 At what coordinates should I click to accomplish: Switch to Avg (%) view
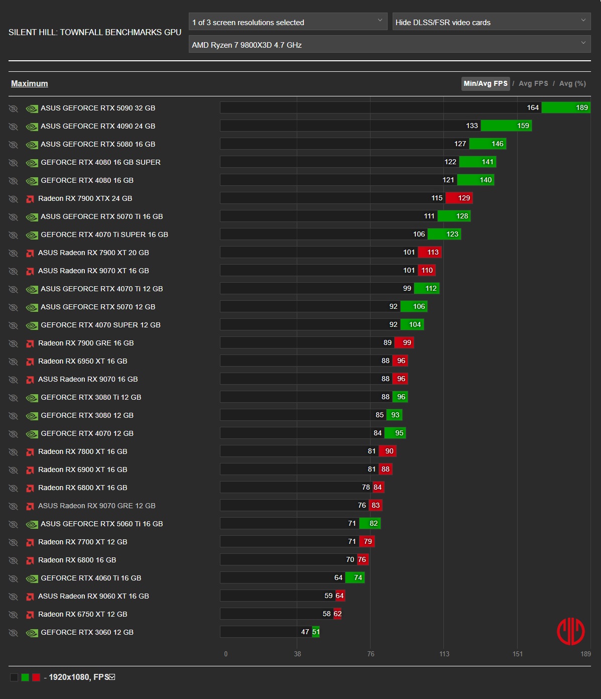pyautogui.click(x=572, y=84)
